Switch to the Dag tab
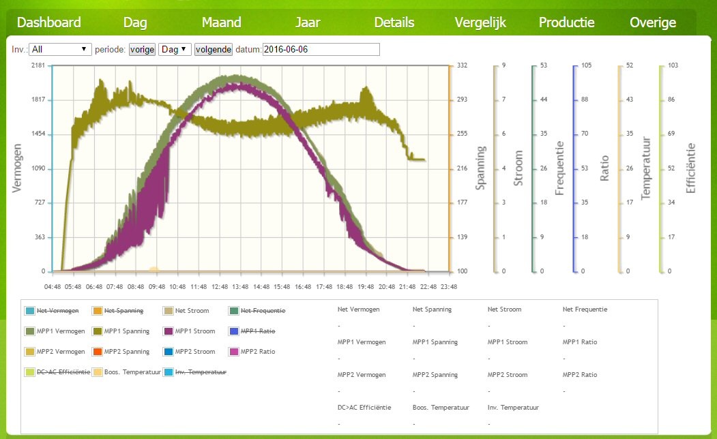This screenshot has height=439, width=717. 135,22
